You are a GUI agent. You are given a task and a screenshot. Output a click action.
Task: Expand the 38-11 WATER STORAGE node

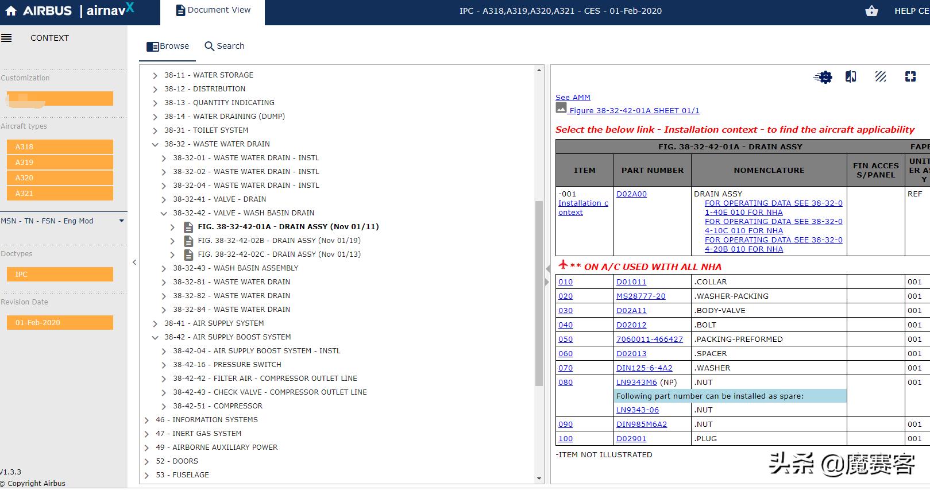tap(155, 75)
